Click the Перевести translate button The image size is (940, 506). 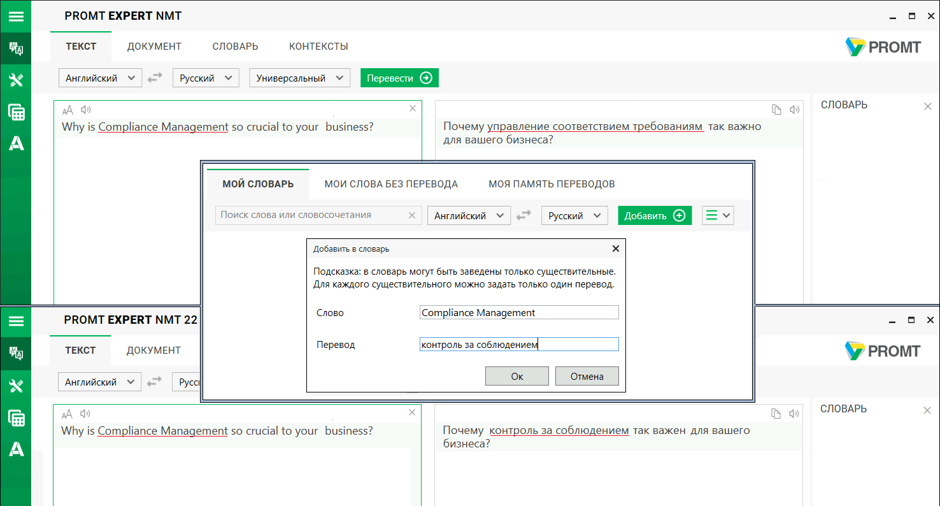(x=399, y=78)
